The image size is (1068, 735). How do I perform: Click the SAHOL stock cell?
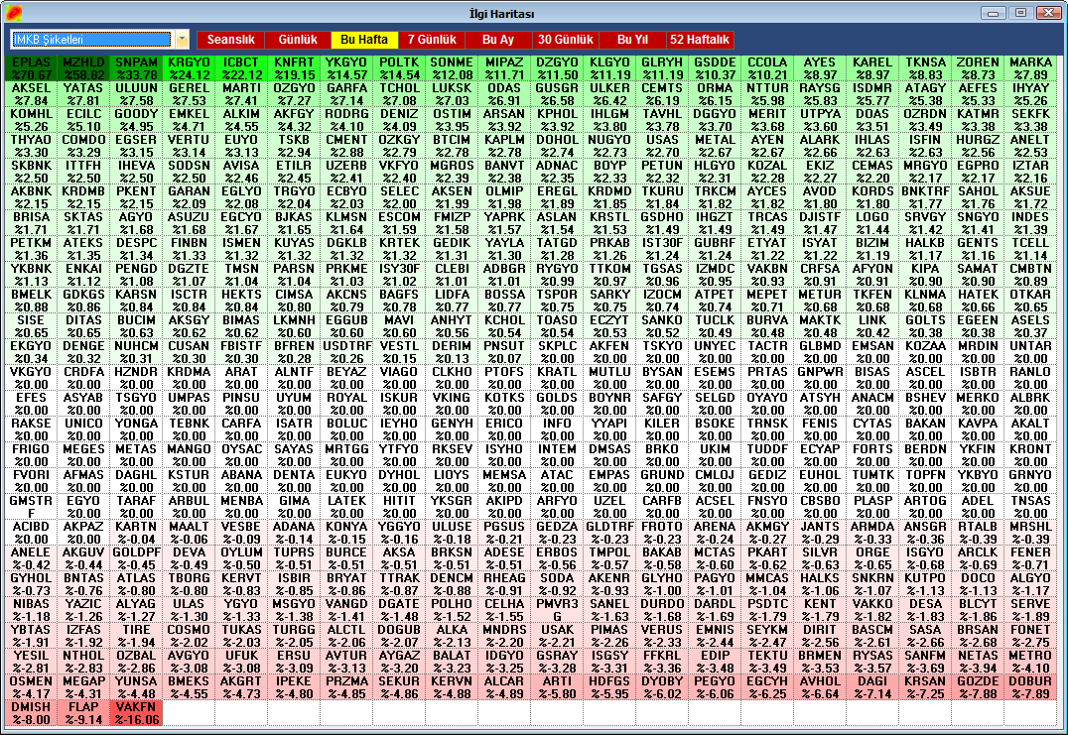(x=978, y=198)
